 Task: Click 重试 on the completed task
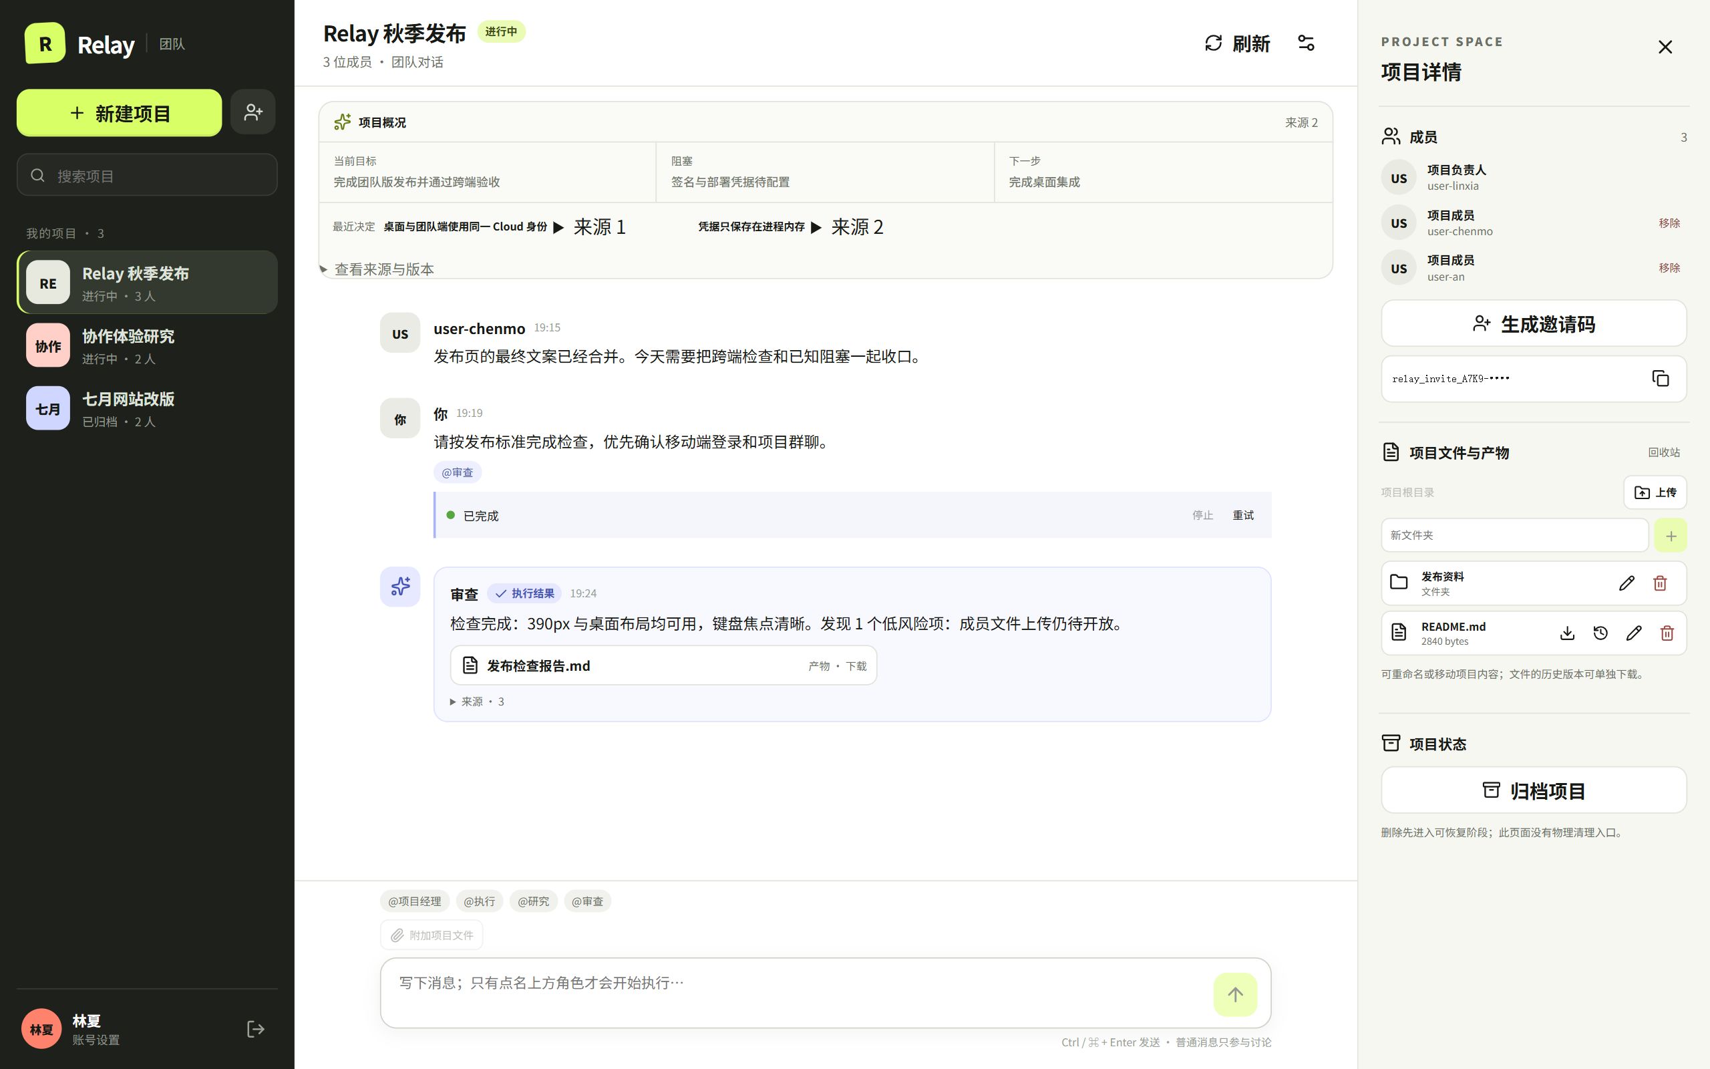coord(1243,515)
